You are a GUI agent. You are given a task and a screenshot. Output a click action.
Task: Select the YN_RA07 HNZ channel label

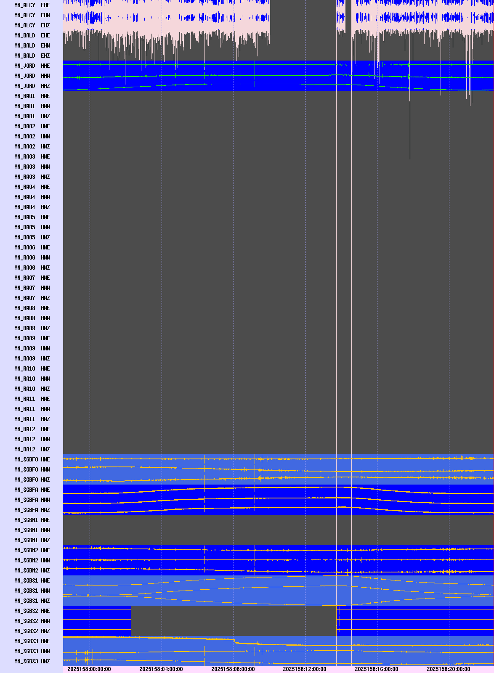click(x=32, y=298)
